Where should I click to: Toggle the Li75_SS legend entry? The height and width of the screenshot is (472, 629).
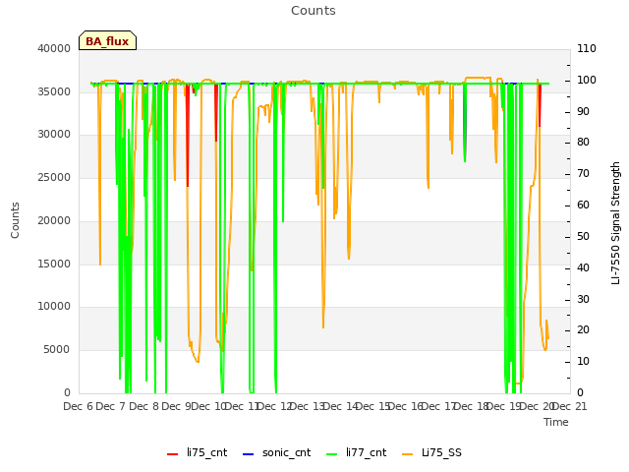431,452
